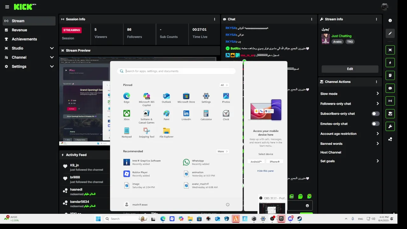Click More in Recommended section
This screenshot has width=407, height=229.
coord(223,151)
